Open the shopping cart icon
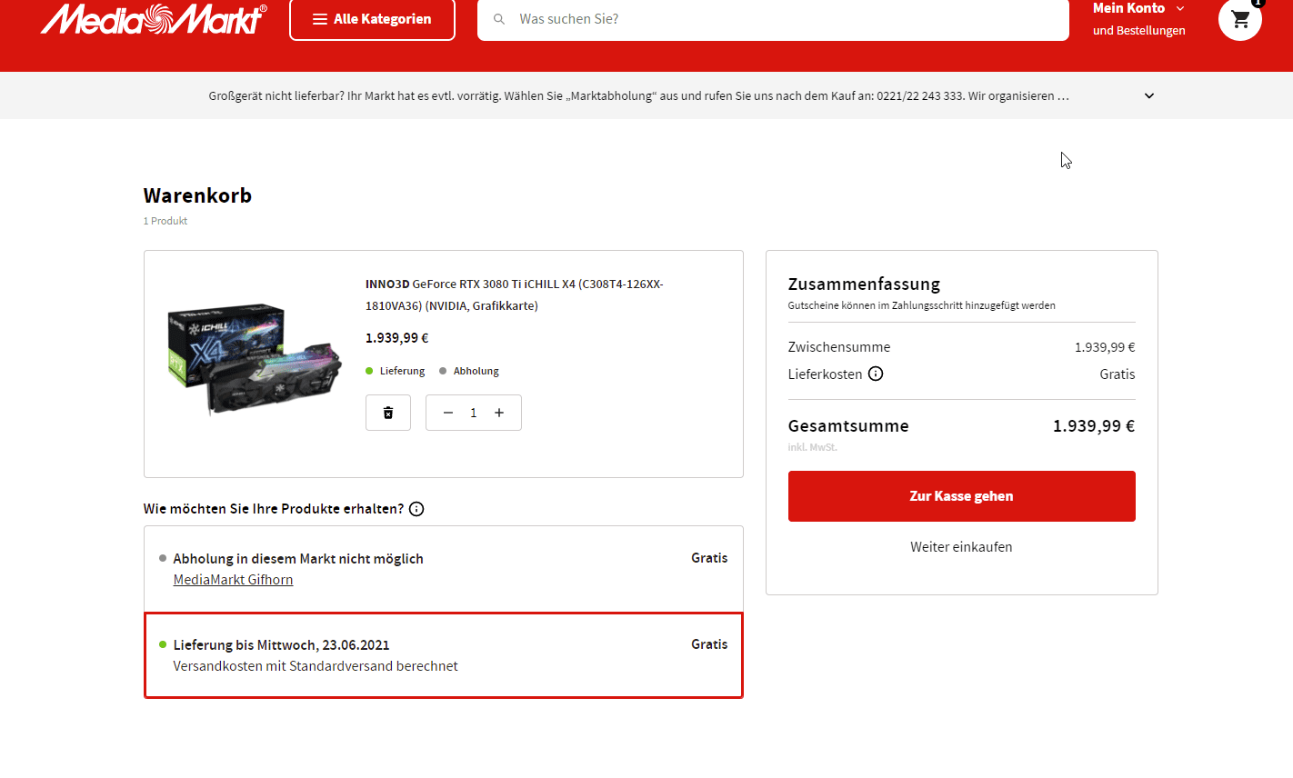The image size is (1293, 778). pos(1239,19)
